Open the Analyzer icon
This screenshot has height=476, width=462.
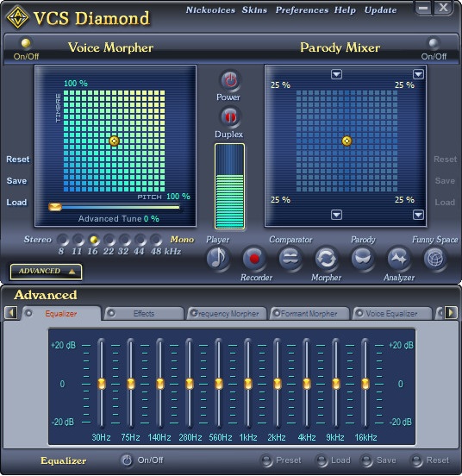pyautogui.click(x=398, y=259)
